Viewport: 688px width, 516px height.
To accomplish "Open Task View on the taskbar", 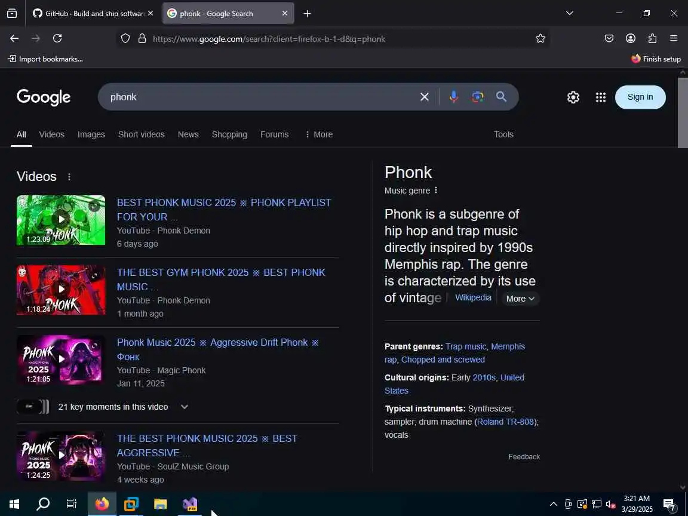I will (71, 504).
